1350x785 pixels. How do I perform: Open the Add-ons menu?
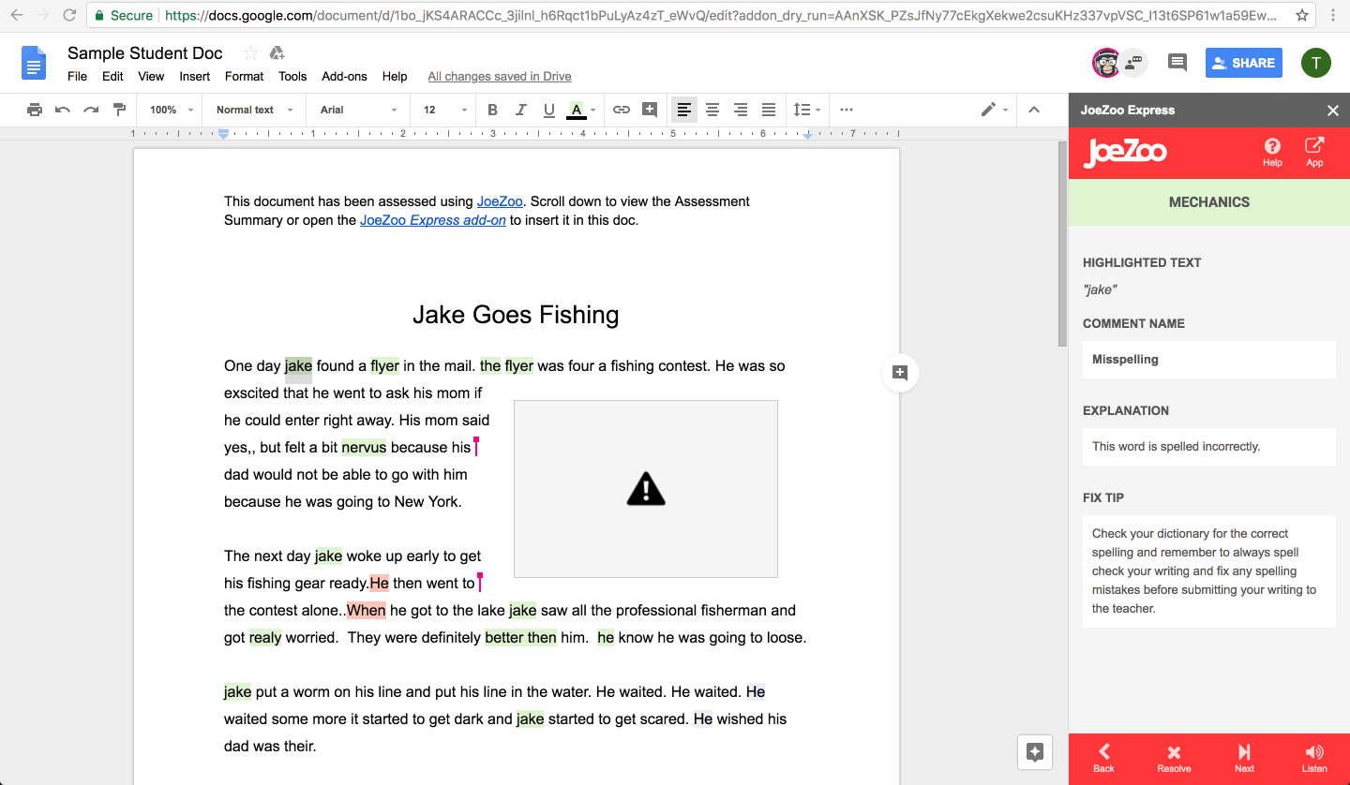(x=344, y=77)
